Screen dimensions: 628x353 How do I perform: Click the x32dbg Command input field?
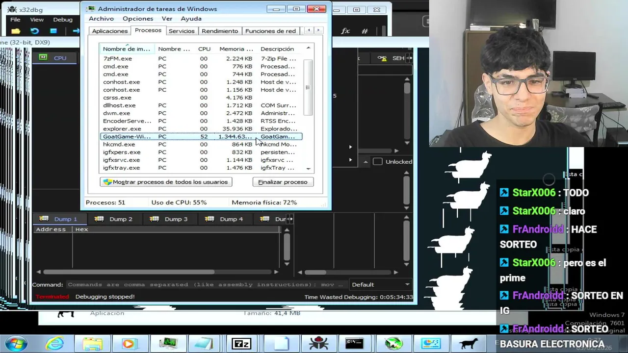206,284
